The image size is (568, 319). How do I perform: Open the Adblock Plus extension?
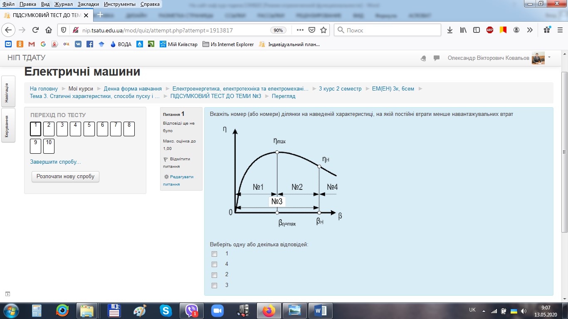coord(490,30)
